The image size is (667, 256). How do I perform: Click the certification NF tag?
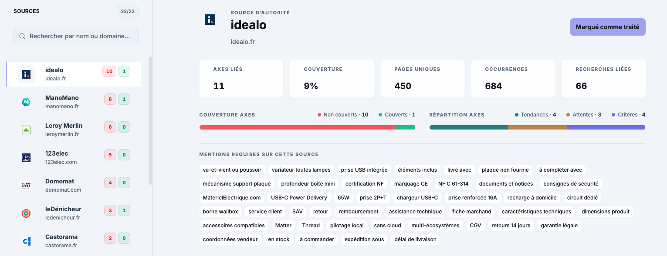click(x=365, y=184)
